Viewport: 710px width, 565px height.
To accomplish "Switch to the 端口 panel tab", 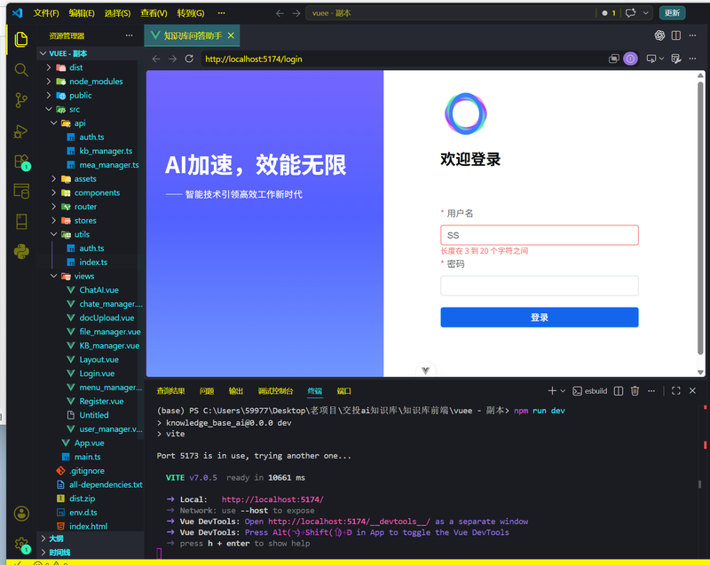I will [344, 391].
